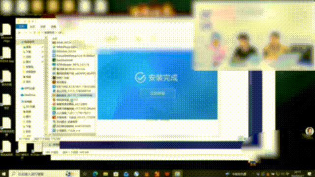Select 快速访问 in the navigation tree
The width and height of the screenshot is (315, 177).
point(30,42)
